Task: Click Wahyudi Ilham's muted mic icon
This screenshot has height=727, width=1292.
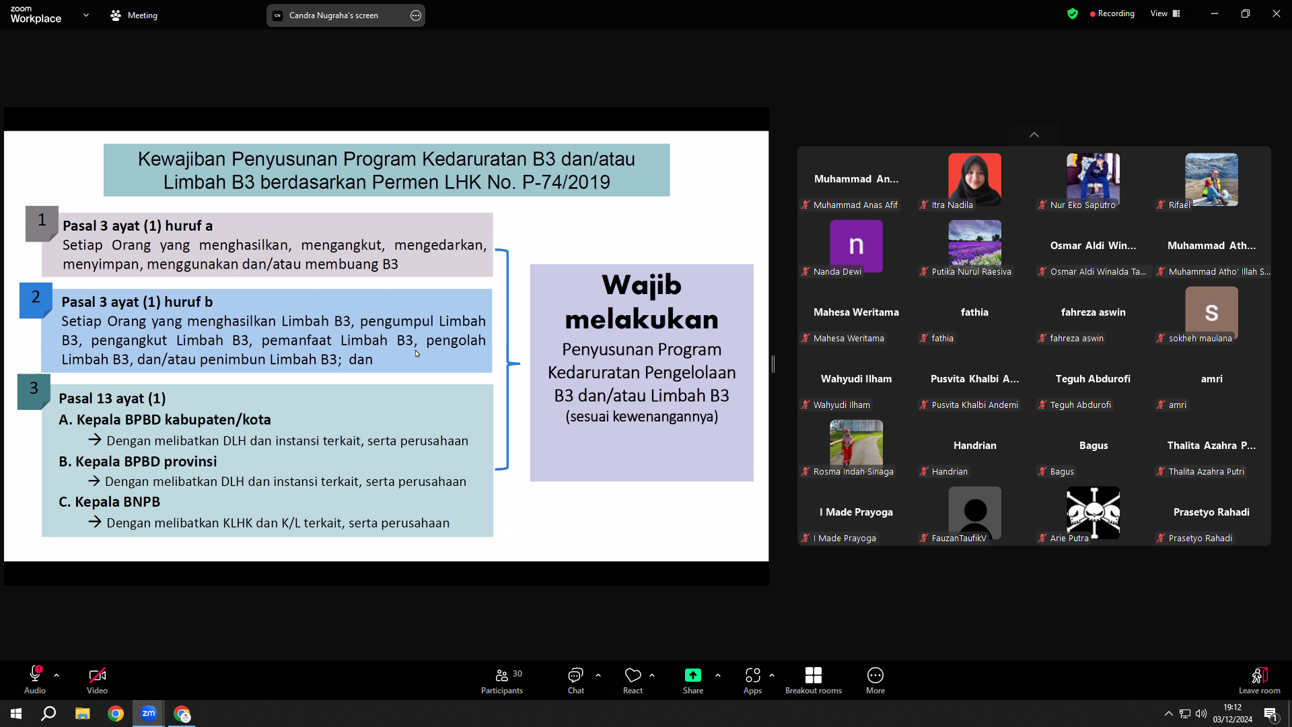Action: tap(805, 405)
